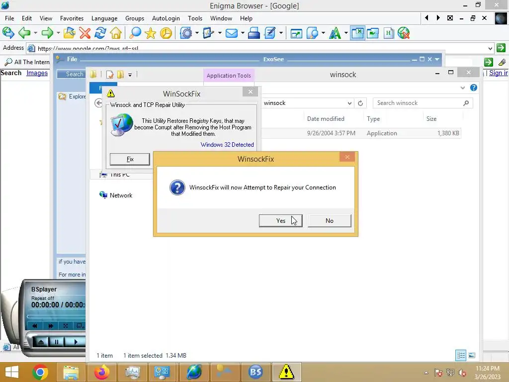This screenshot has height=382, width=509.
Task: Click the Images link on Google page
Action: 37,73
